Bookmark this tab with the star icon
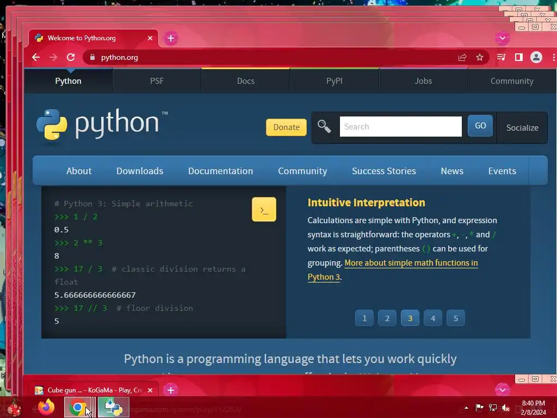 tap(480, 57)
